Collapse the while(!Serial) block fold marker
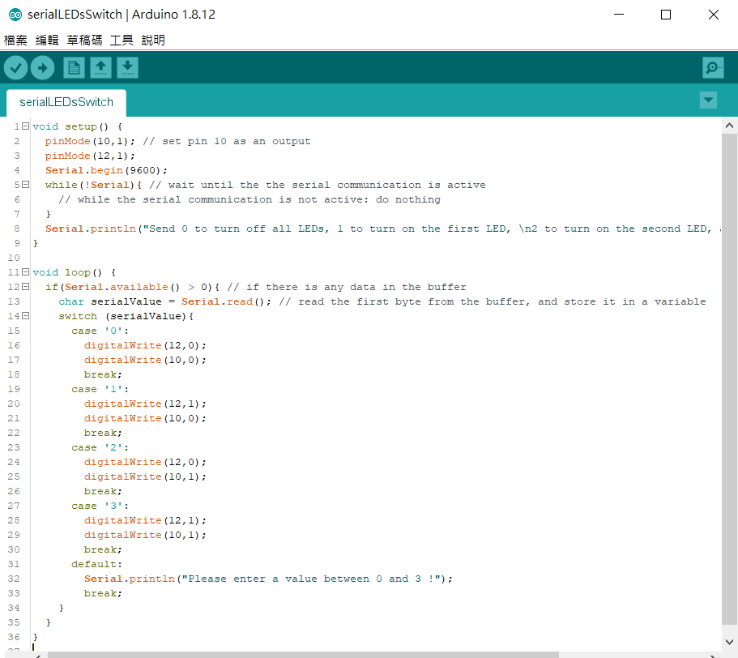Screen dimensions: 738x658 (x=26, y=185)
